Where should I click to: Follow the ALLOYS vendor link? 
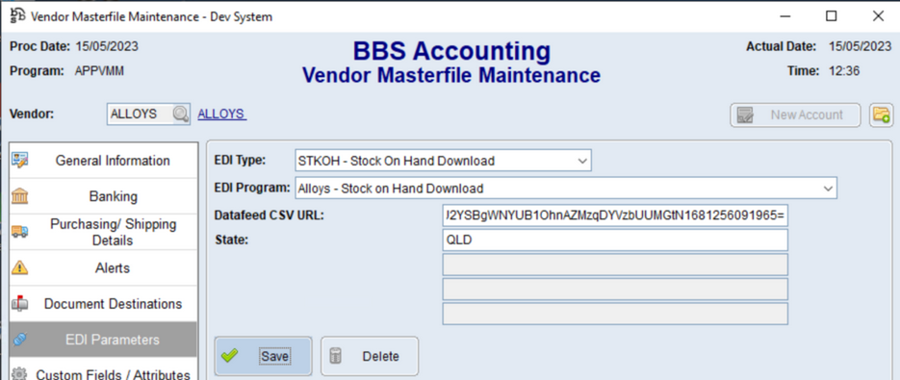pos(221,114)
